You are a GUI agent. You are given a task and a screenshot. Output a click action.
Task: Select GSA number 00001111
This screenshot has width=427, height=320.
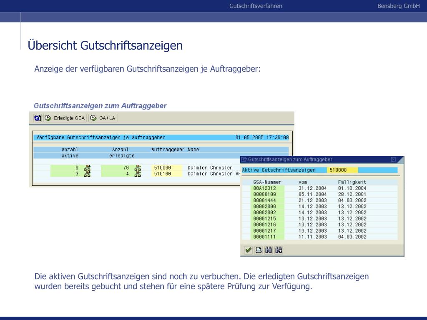click(264, 237)
